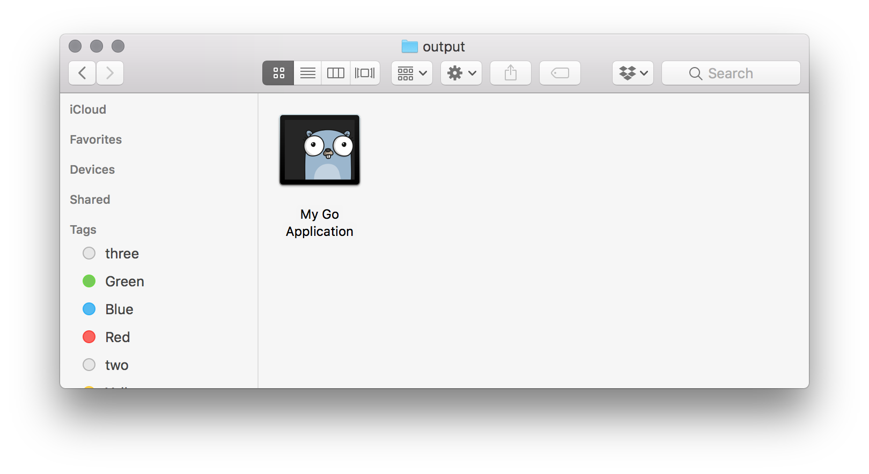This screenshot has height=474, width=869.
Task: Open the action gear dropdown
Action: pos(461,73)
